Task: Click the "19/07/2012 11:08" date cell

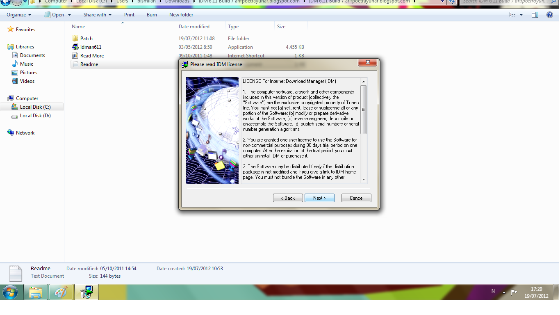Action: click(x=196, y=39)
